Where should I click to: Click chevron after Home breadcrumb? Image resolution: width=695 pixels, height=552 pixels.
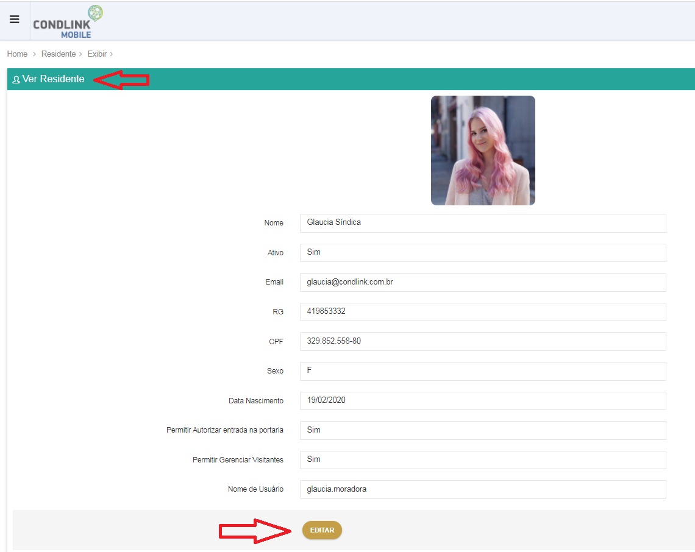(x=34, y=54)
